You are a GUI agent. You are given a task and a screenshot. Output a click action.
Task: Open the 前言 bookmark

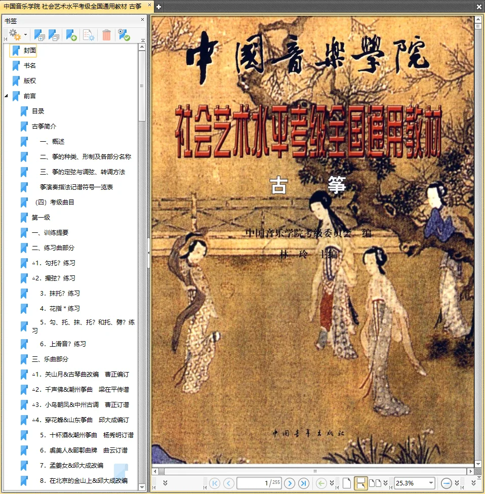(x=30, y=96)
